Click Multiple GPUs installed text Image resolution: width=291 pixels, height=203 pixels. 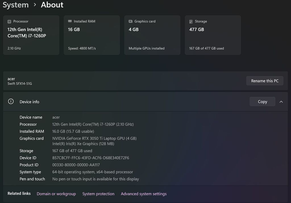point(146,48)
